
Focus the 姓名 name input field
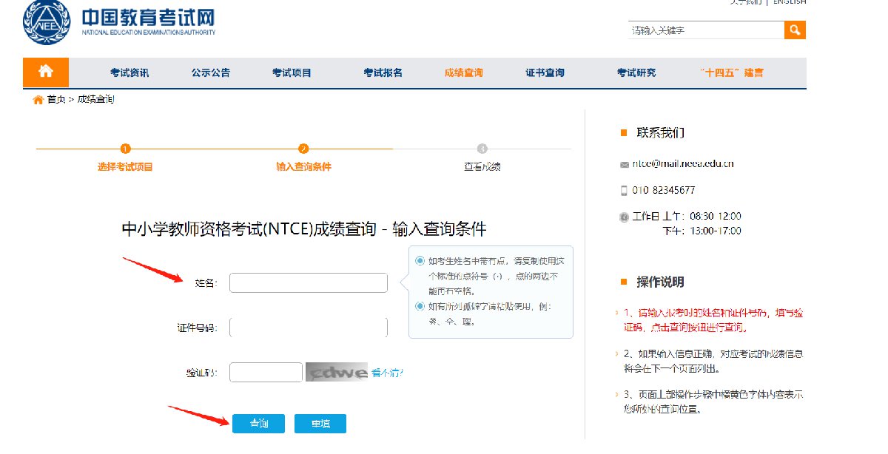click(x=309, y=282)
